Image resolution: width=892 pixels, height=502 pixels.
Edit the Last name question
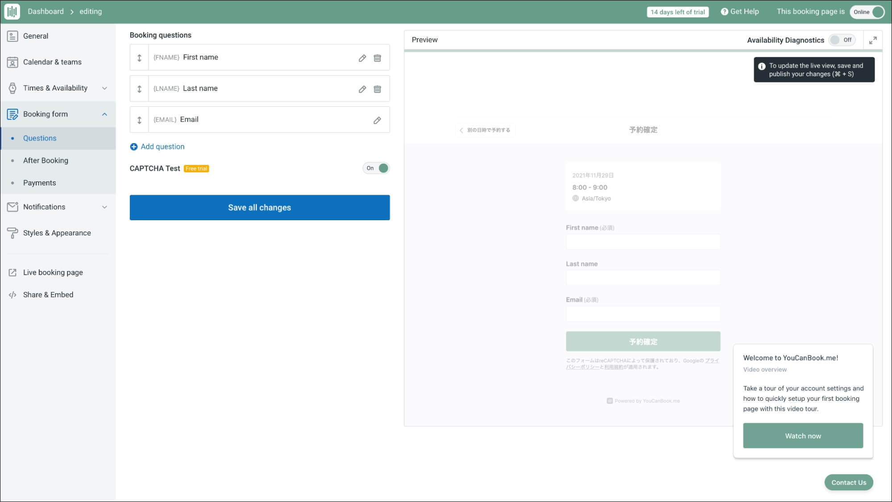point(362,89)
